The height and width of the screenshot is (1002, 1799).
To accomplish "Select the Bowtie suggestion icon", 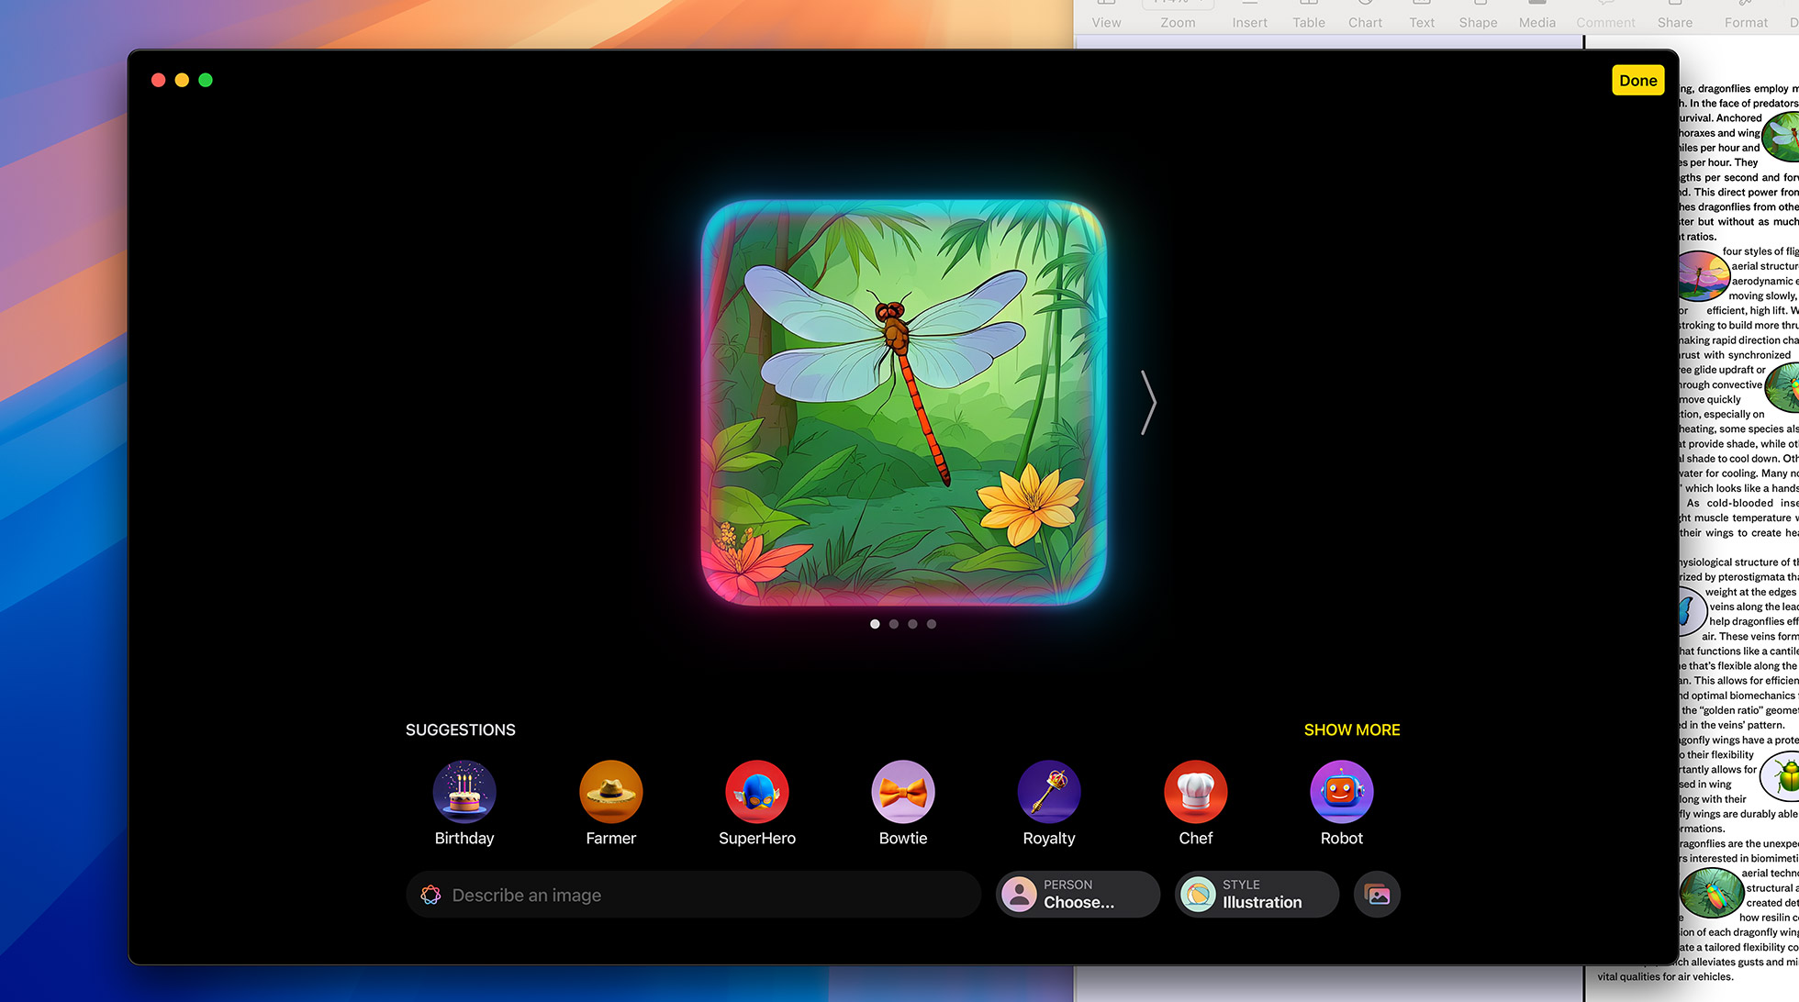I will (903, 792).
